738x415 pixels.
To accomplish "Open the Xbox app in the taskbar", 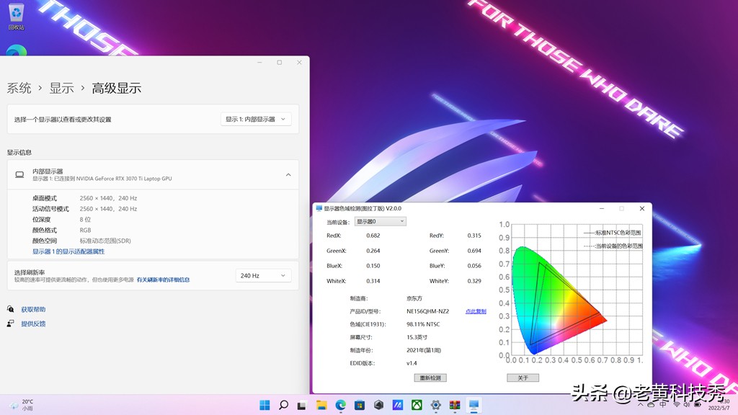I will tap(417, 405).
